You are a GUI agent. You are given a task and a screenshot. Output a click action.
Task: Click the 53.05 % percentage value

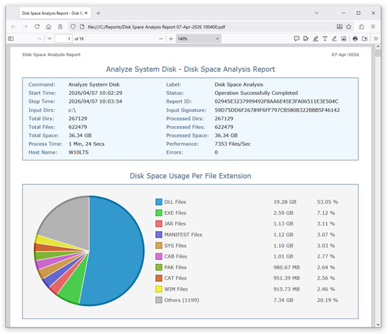tap(327, 202)
